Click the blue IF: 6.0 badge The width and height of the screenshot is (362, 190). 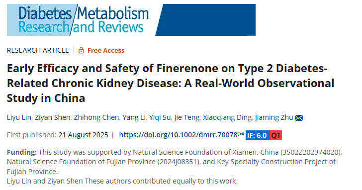[258, 135]
